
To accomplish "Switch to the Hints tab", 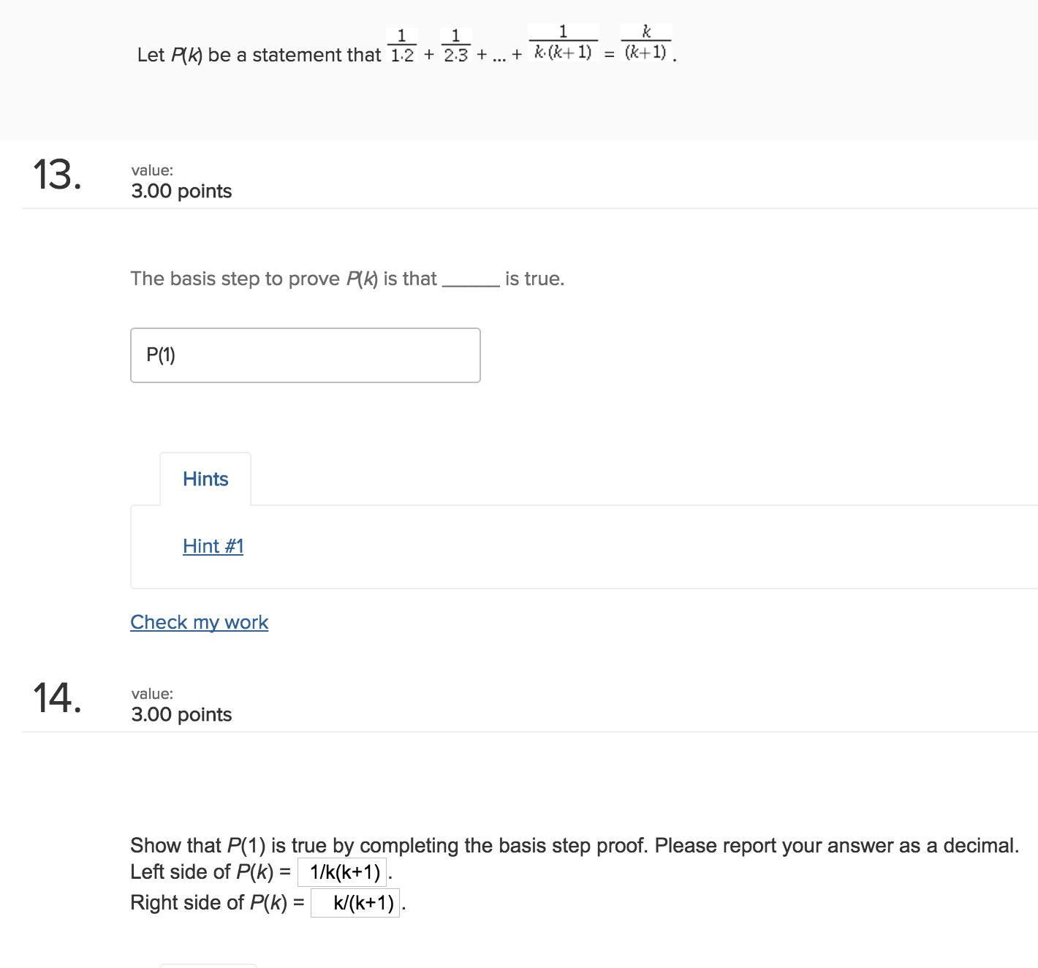I will tap(205, 479).
